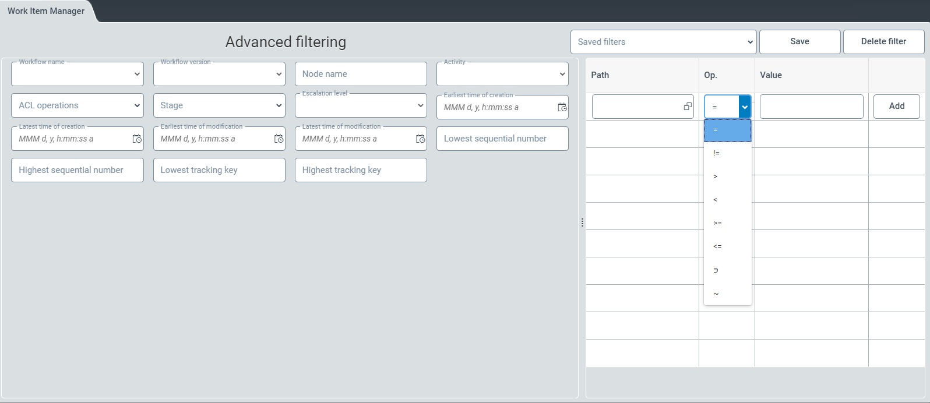Switch to Work Item Manager tab

pos(46,11)
